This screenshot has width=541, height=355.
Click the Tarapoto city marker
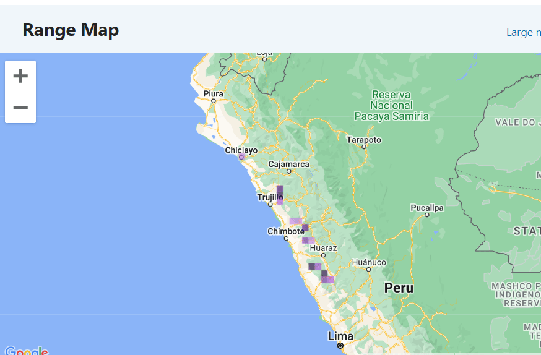point(363,147)
